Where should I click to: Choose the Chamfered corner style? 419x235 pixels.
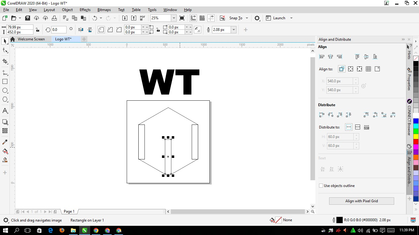point(119,30)
